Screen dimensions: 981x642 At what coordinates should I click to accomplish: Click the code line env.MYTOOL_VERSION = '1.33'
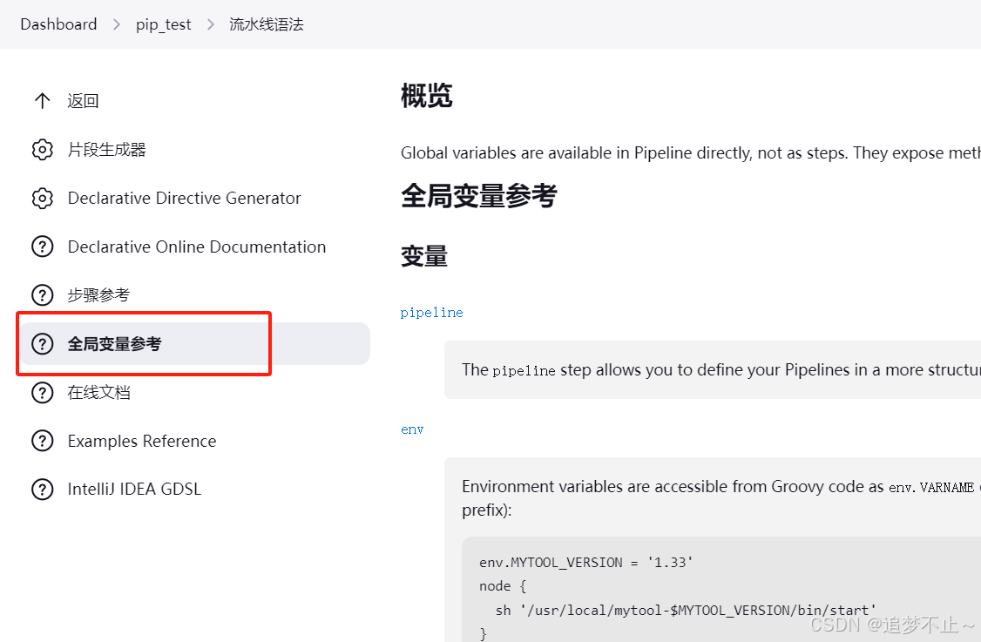coord(586,562)
